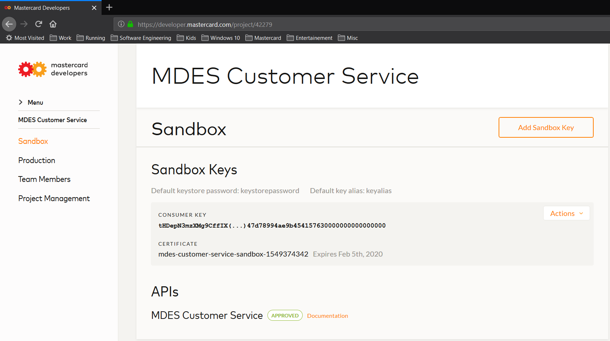This screenshot has height=341, width=610.
Task: Click 'Default keystore password: keystorepassword' text
Action: pos(225,191)
